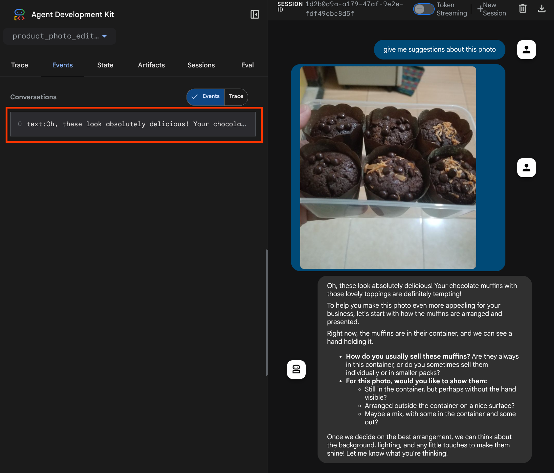
Task: Open the Artifacts tab
Action: tap(151, 65)
